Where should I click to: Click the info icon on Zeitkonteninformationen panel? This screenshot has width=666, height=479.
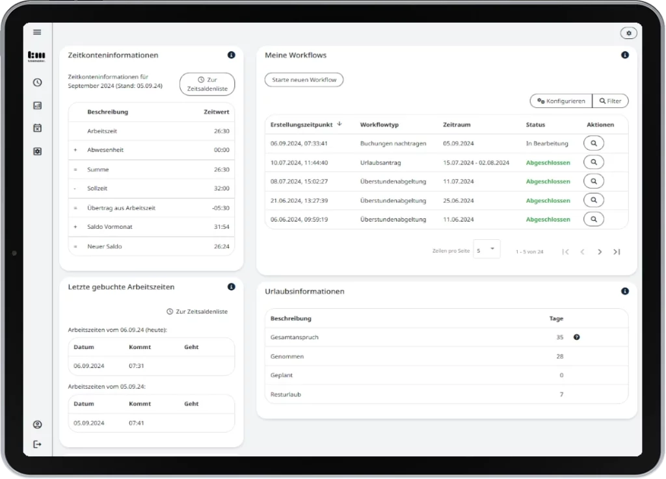[231, 55]
